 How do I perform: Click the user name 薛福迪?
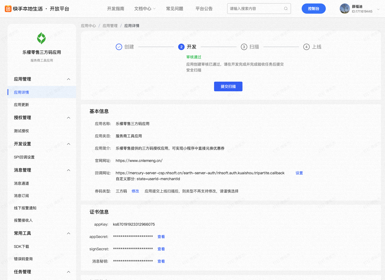tap(357, 6)
